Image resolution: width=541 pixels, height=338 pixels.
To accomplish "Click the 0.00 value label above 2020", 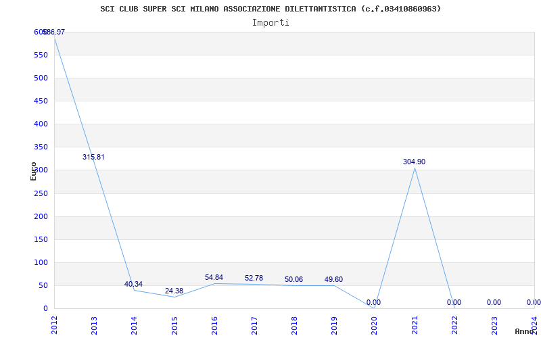I will coord(374,302).
